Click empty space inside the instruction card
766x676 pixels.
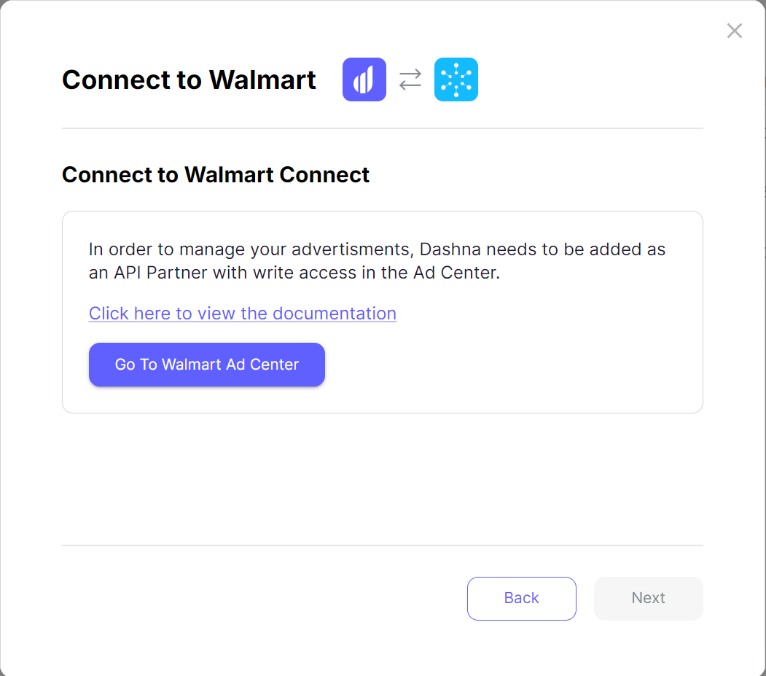[x=510, y=365]
